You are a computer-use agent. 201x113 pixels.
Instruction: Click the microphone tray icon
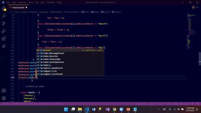(x=170, y=109)
